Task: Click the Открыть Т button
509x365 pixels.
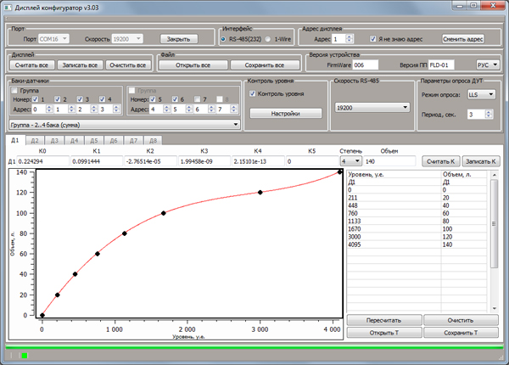Action: pyautogui.click(x=384, y=333)
